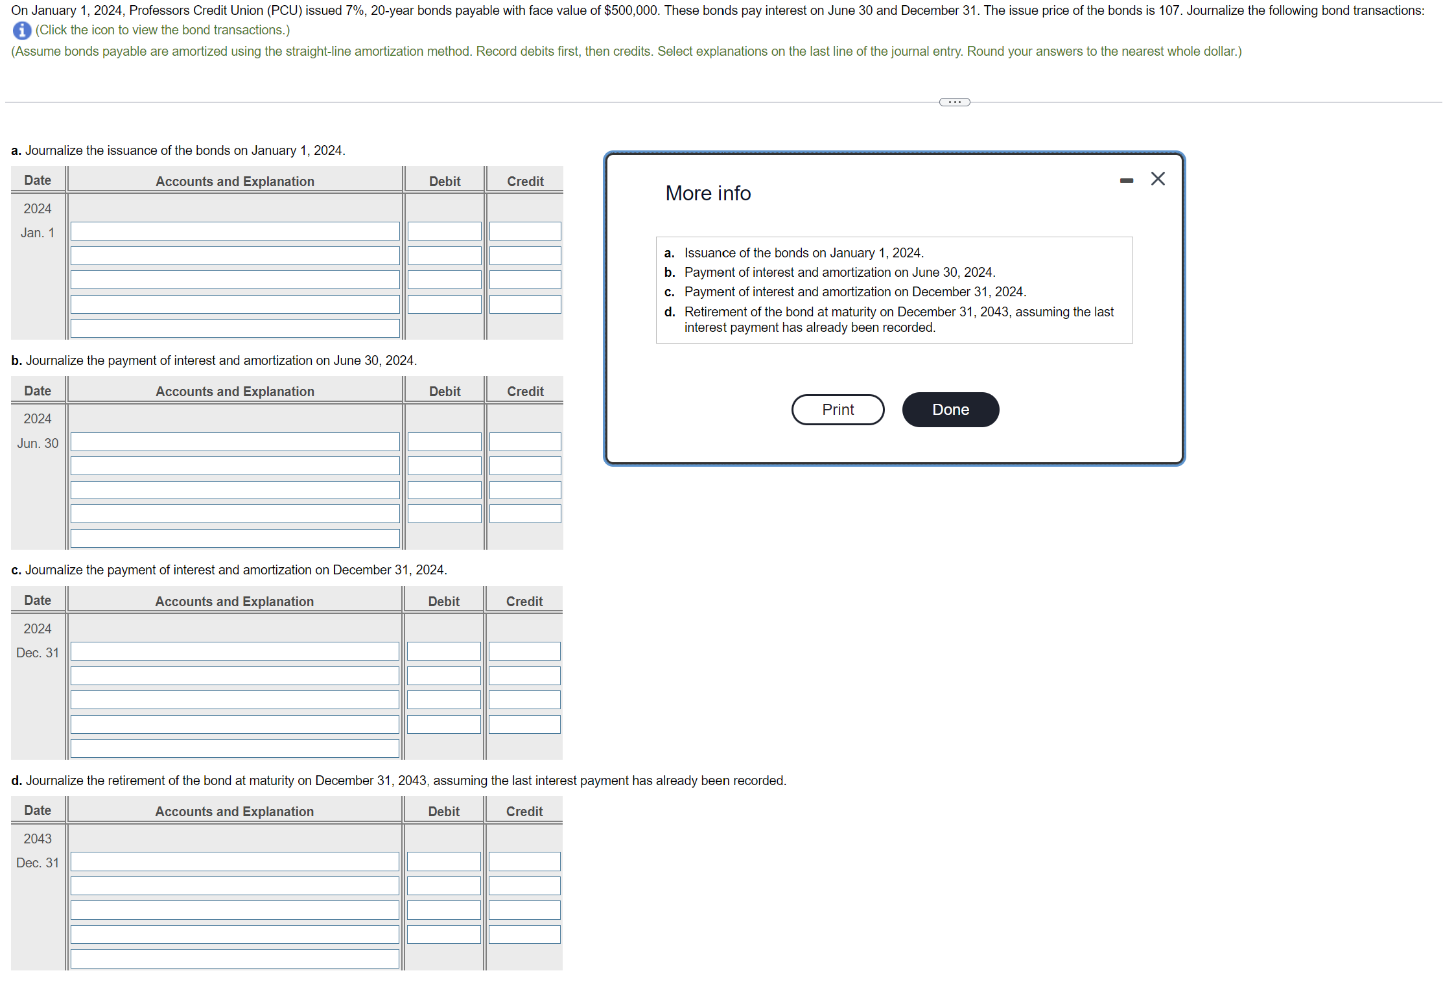Viewport: 1443px width, 986px height.
Task: Open 'Click the icon to view' link
Action: tap(162, 30)
